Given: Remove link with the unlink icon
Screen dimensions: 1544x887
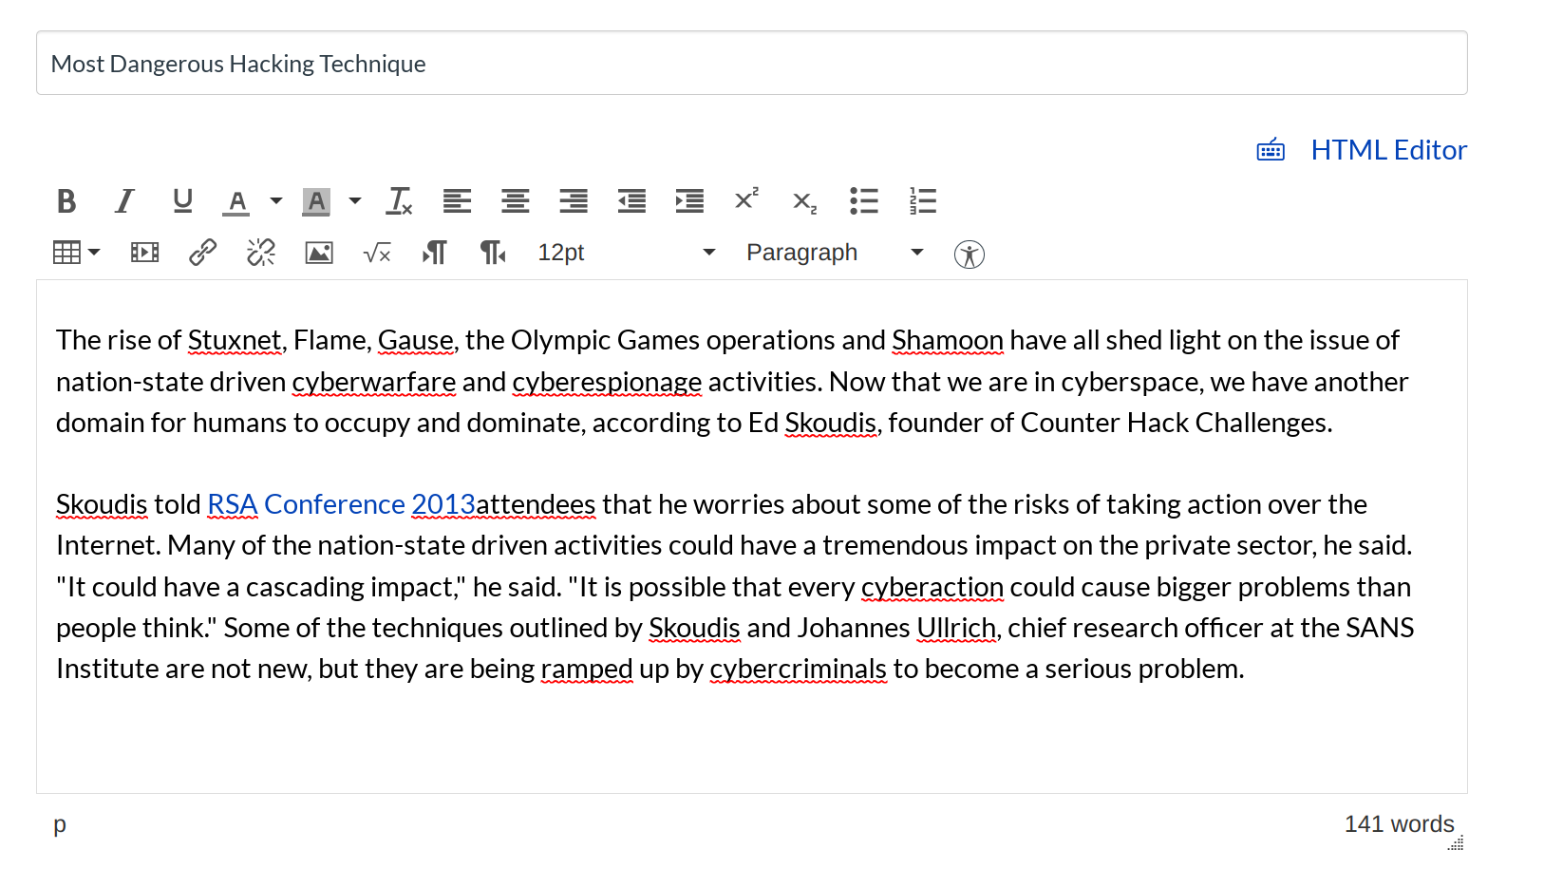Looking at the screenshot, I should [260, 253].
